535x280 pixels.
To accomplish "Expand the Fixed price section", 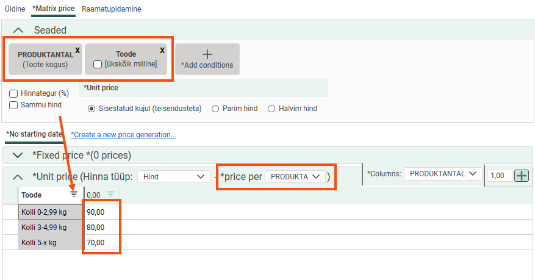I will pyautogui.click(x=18, y=155).
